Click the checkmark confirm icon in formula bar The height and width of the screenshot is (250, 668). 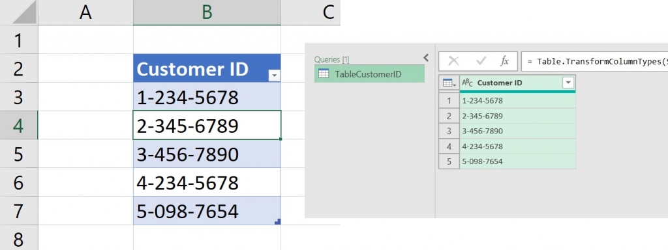point(481,61)
